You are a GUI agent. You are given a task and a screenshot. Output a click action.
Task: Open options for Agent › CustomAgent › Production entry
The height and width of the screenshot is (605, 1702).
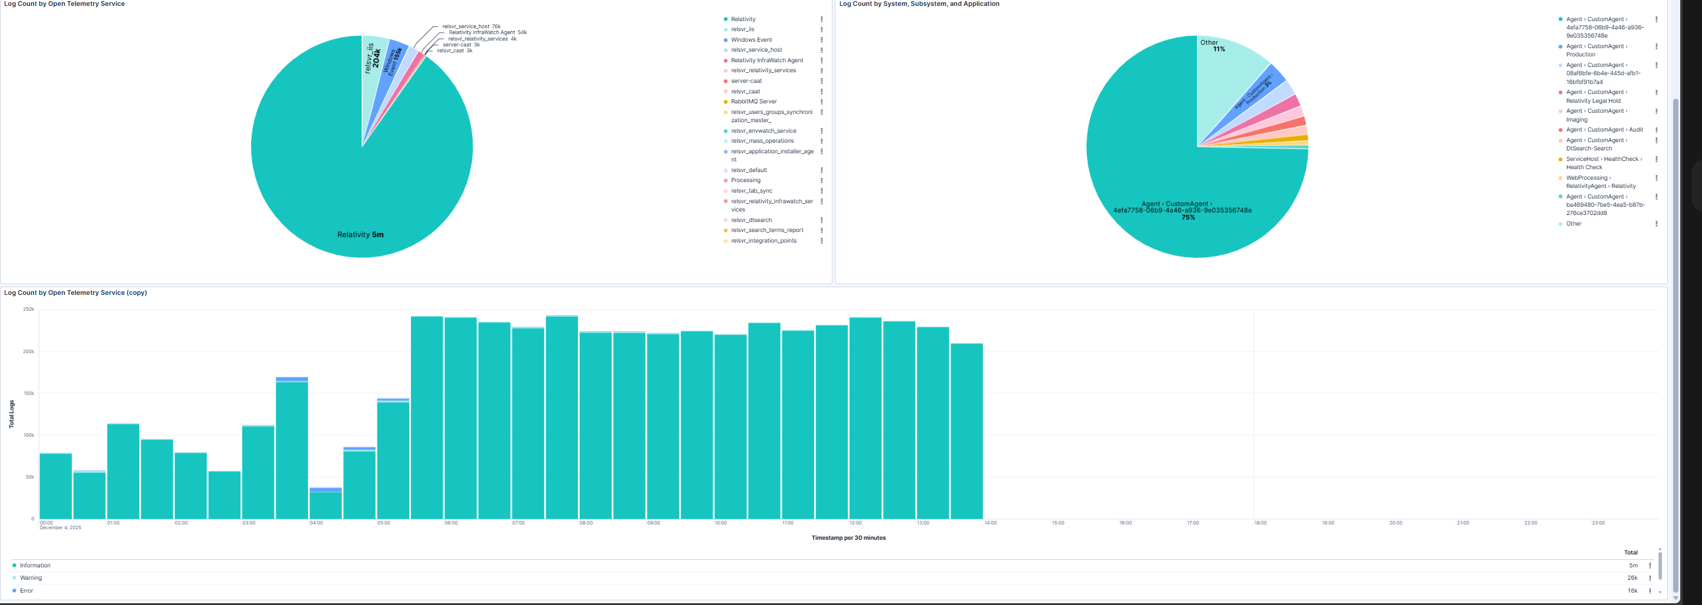tap(1656, 46)
